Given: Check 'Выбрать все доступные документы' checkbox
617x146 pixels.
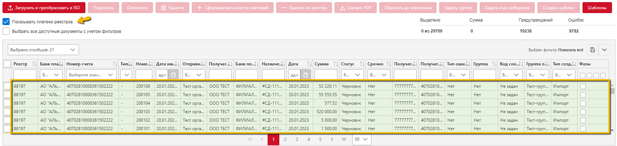Looking at the screenshot, I should (6, 31).
